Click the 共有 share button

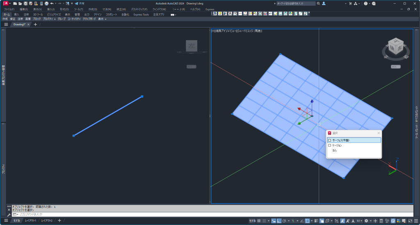coord(80,3)
